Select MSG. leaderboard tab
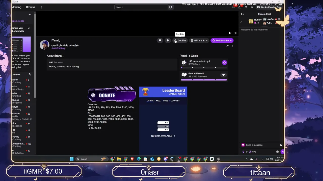Image resolution: width=323 pixels, height=181 pixels. (158, 101)
